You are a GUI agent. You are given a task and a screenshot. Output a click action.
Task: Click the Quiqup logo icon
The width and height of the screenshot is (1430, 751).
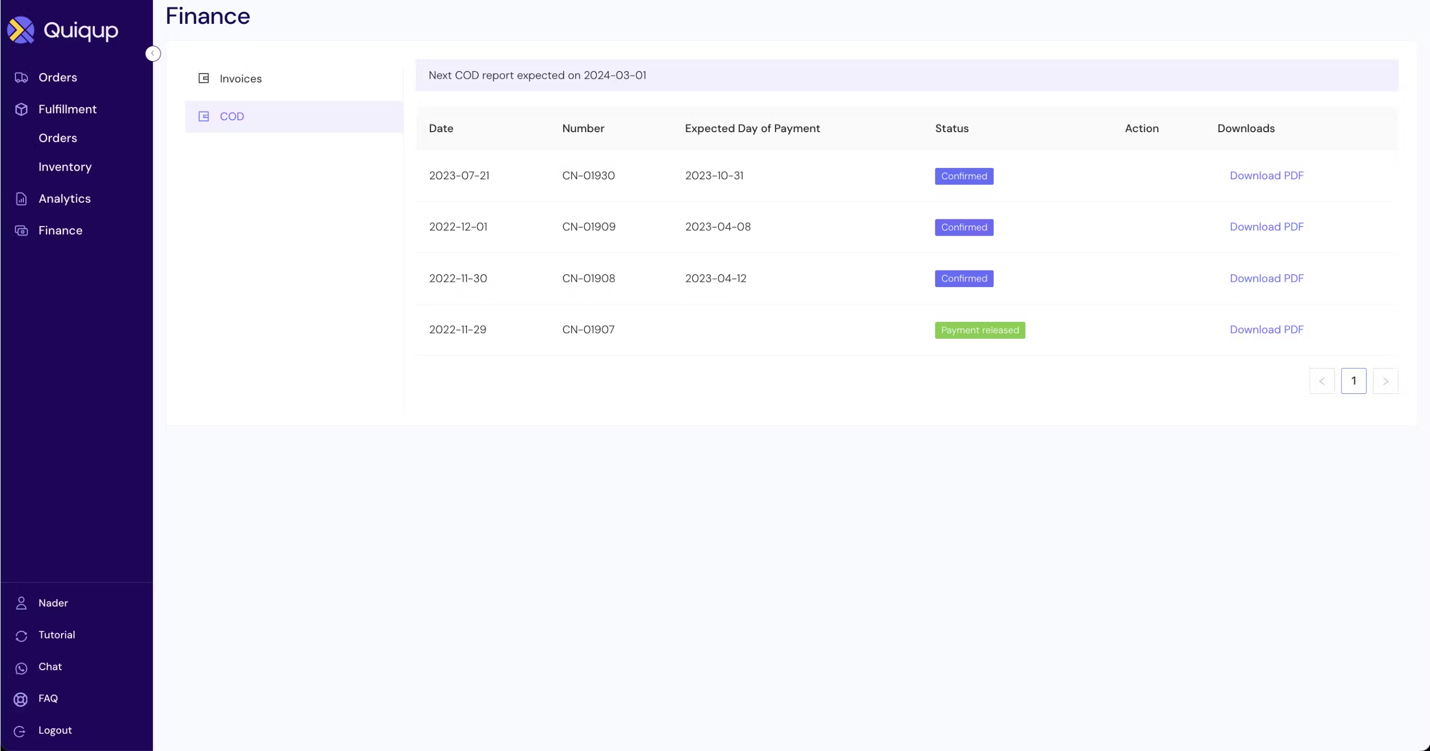(21, 30)
